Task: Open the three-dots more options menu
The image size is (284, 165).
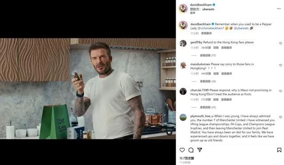Action: [x=279, y=9]
